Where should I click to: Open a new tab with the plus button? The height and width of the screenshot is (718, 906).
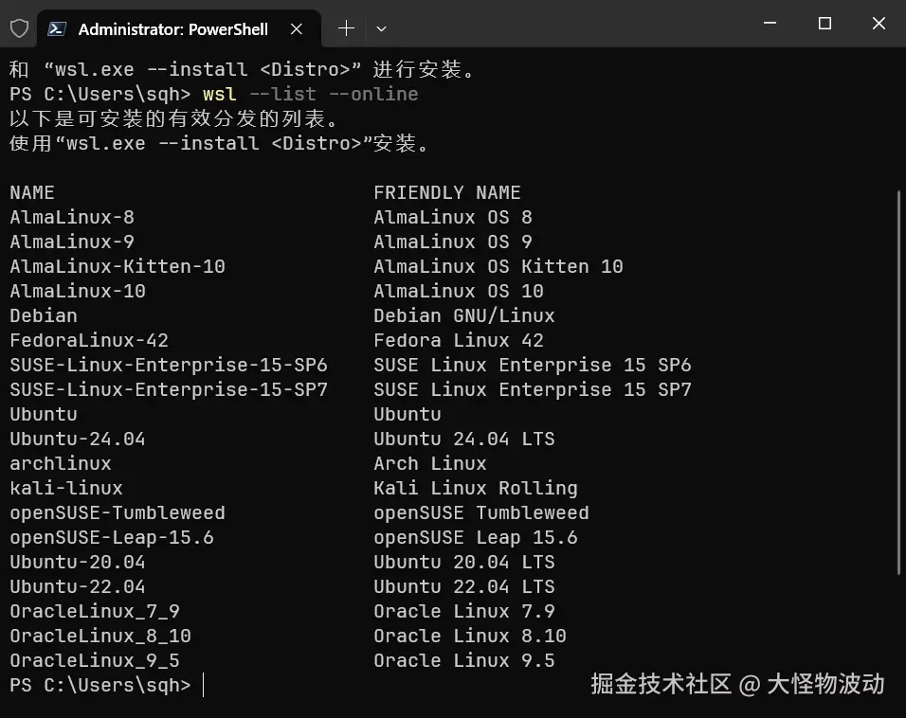click(346, 28)
